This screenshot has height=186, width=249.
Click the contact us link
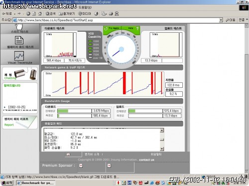[x=146, y=160]
